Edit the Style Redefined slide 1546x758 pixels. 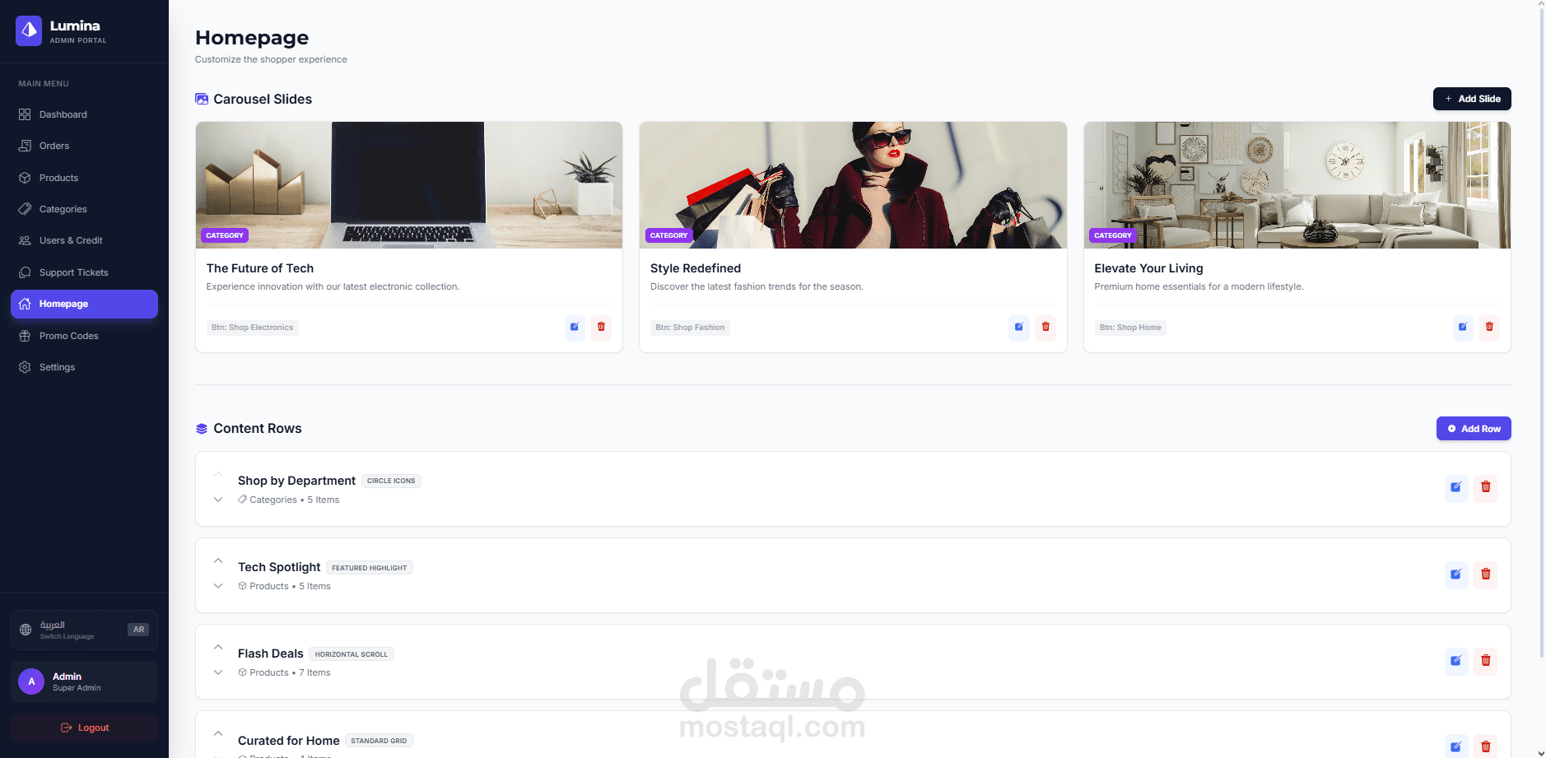(1019, 327)
